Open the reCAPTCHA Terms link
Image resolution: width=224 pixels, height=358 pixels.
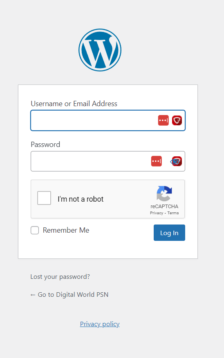point(173,213)
